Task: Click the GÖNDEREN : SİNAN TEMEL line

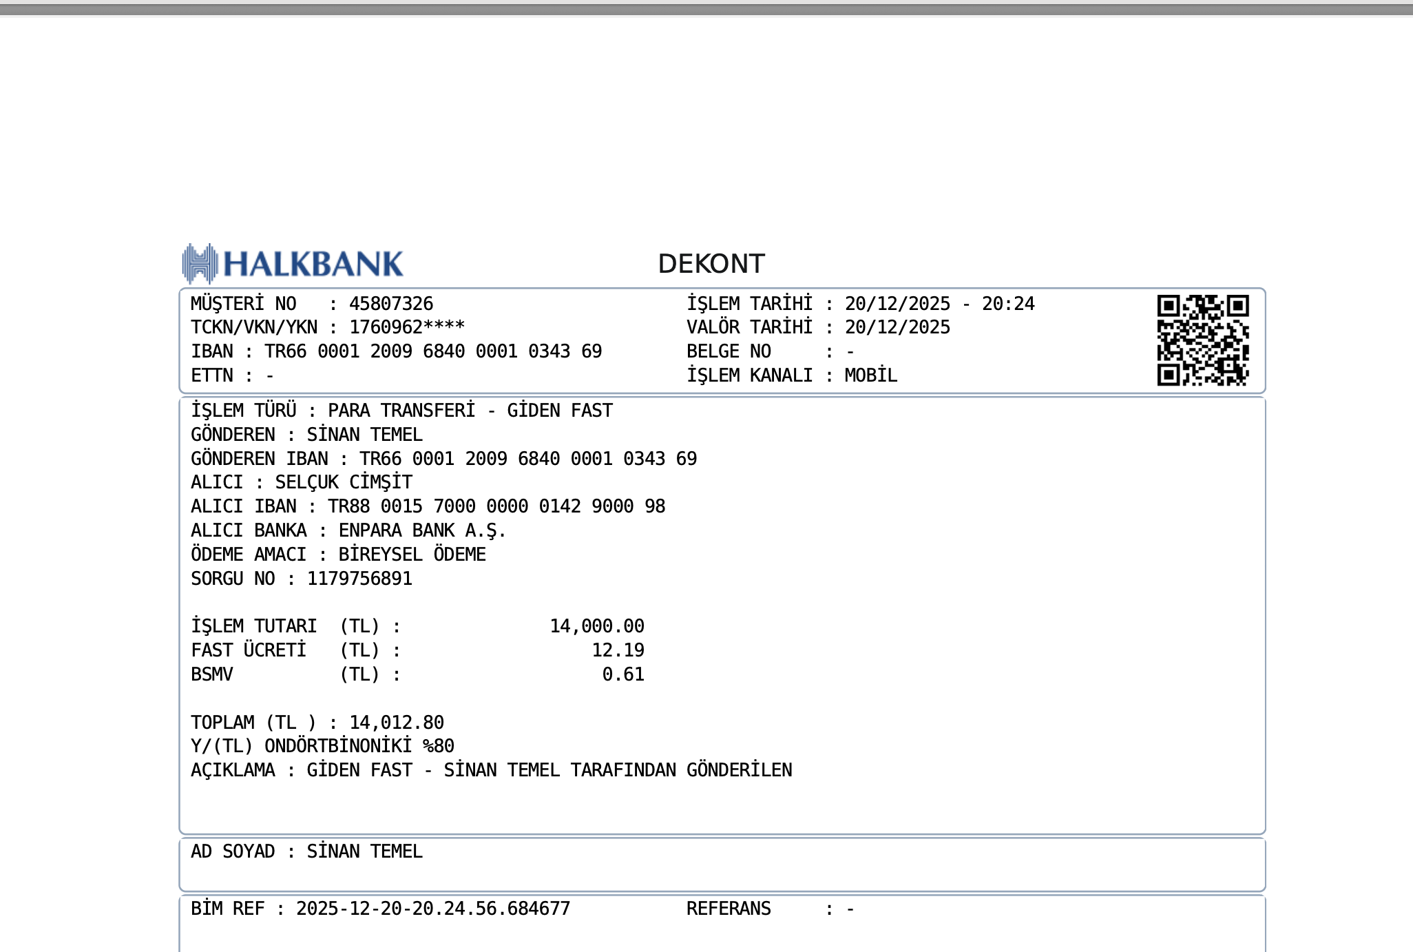Action: coord(307,435)
